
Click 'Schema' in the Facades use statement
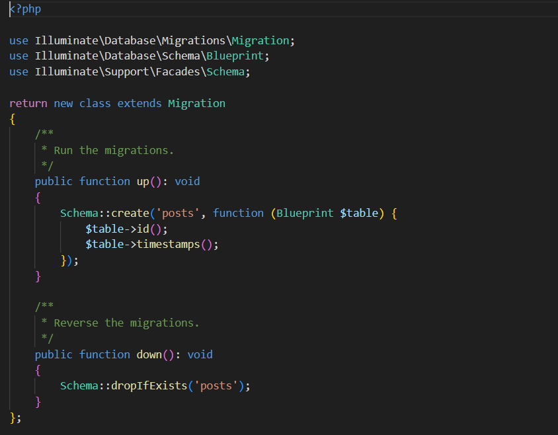225,72
